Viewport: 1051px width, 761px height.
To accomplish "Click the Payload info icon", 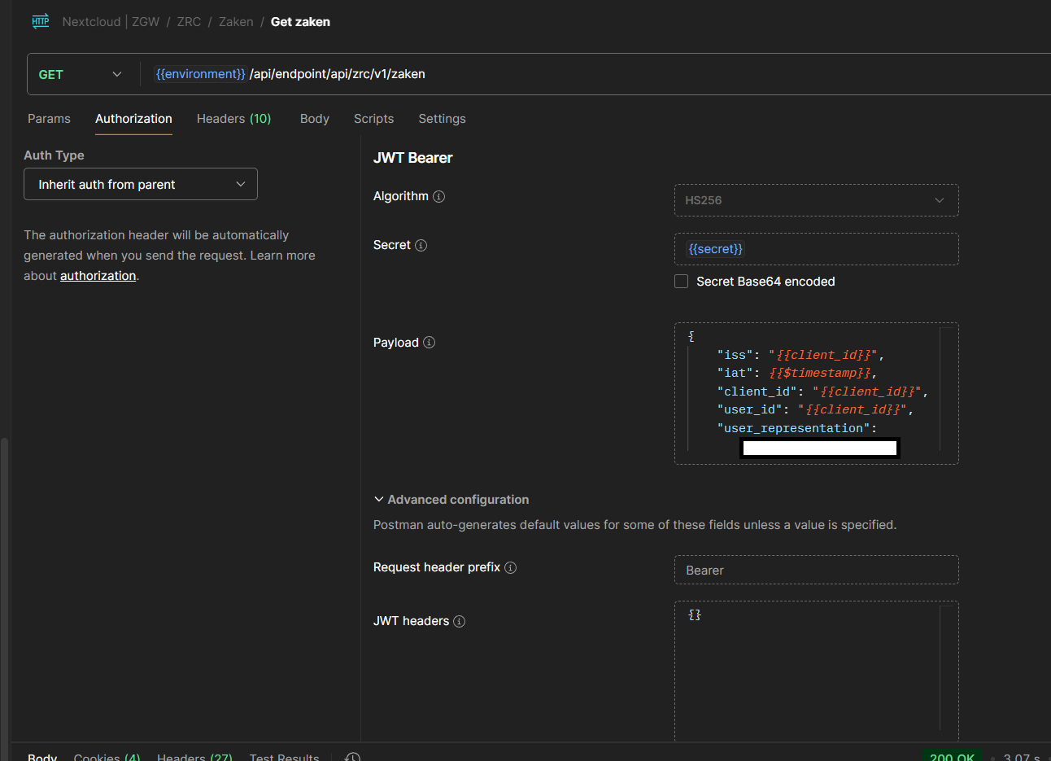I will click(430, 343).
